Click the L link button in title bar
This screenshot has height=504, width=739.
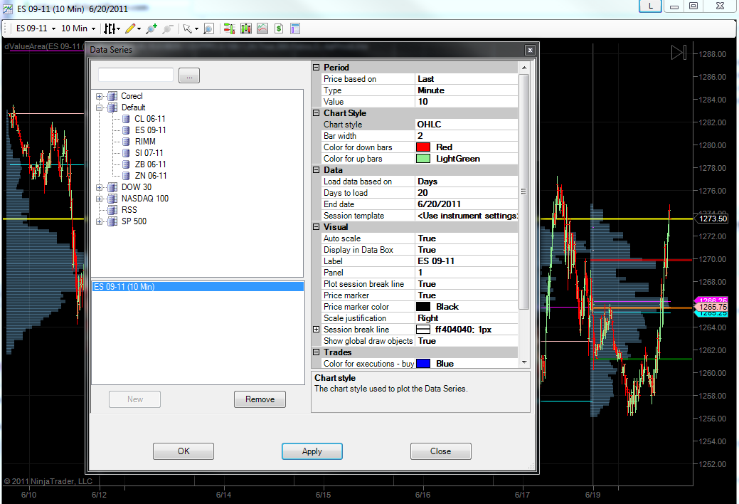coord(650,6)
